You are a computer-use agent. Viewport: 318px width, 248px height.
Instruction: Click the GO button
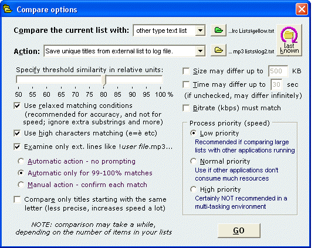tap(239, 230)
